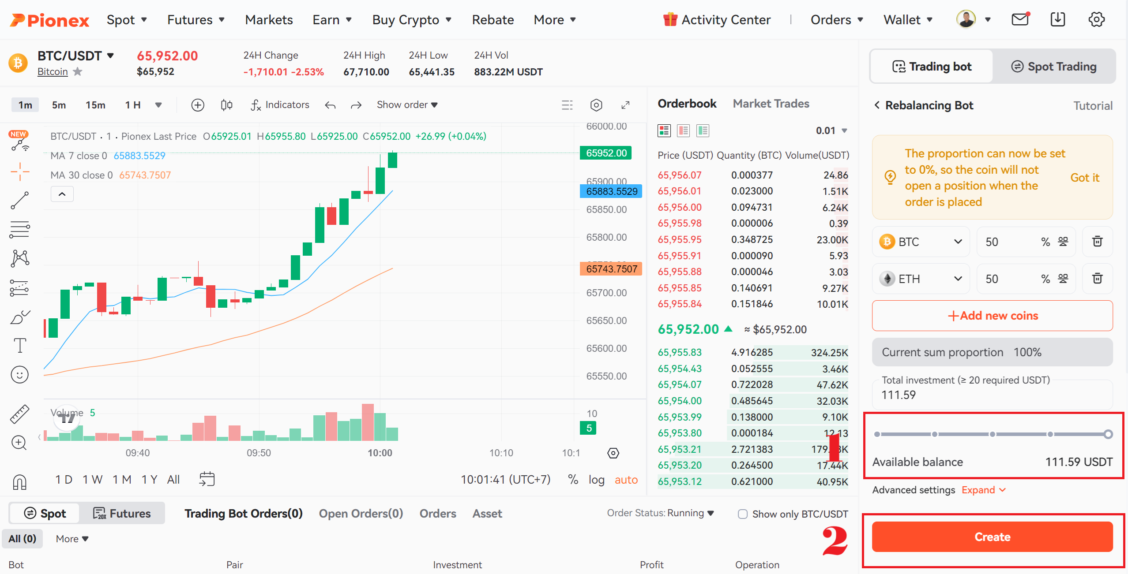1128x574 pixels.
Task: Open the Asset tab
Action: tap(487, 514)
